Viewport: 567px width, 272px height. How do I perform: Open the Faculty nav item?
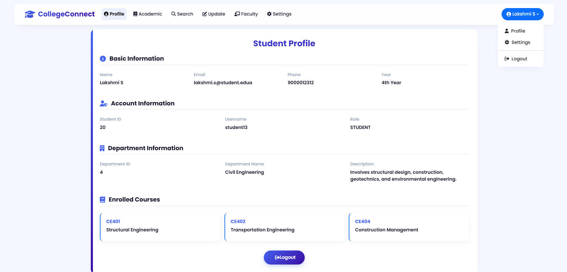(x=246, y=14)
